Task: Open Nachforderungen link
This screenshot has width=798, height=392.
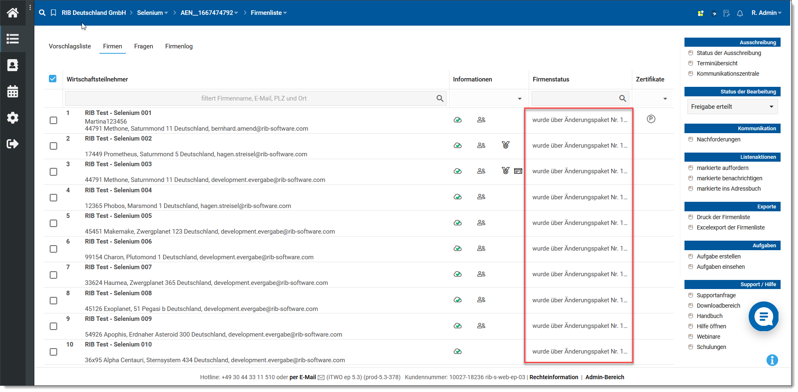Action: [718, 139]
